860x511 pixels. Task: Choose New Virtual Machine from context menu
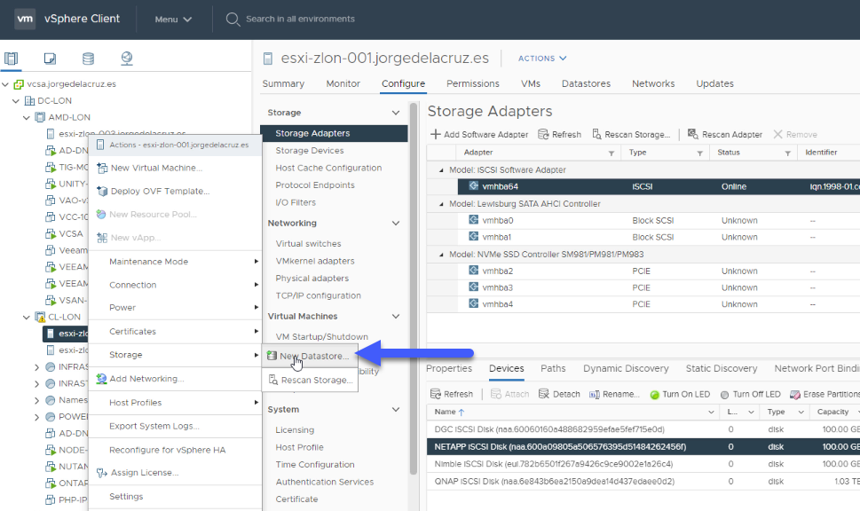tap(156, 168)
